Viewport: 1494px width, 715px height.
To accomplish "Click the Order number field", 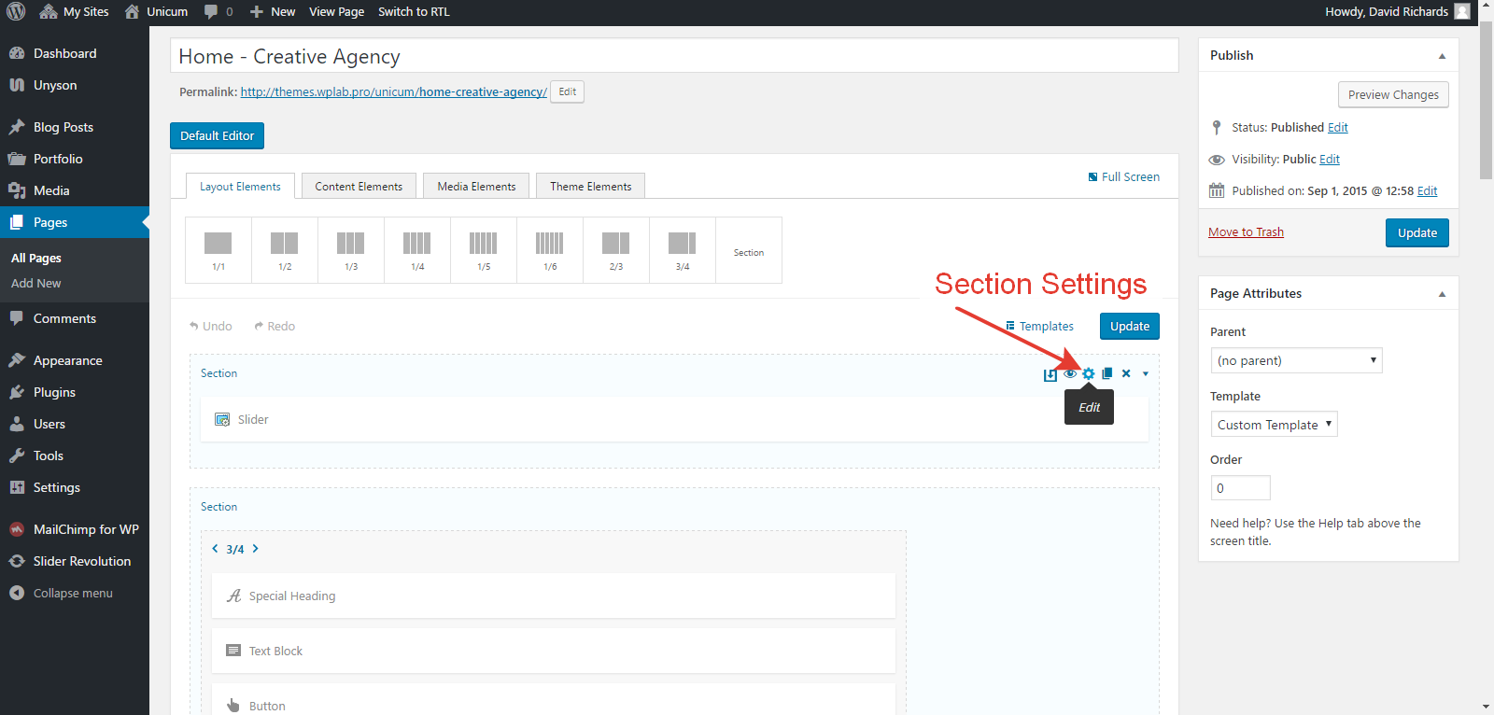I will click(1240, 488).
